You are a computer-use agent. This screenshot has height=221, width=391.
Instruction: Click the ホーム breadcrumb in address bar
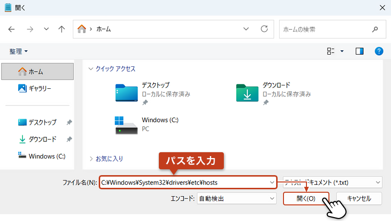coord(104,29)
